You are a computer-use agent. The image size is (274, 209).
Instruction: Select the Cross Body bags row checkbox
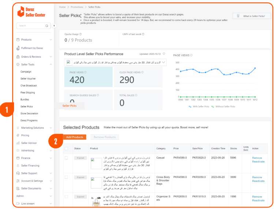(66, 177)
